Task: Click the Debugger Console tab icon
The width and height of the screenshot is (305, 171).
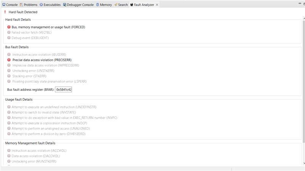Action: click(x=64, y=5)
